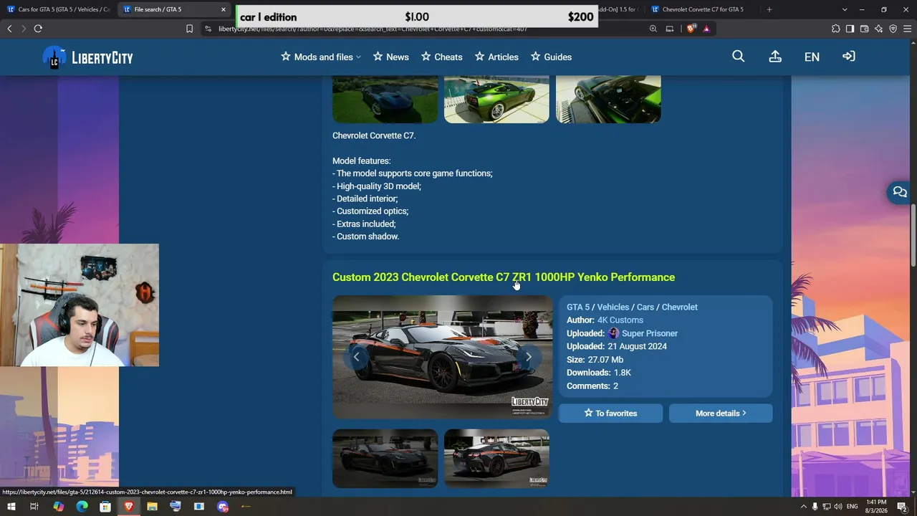Open the Windows Start menu
The height and width of the screenshot is (516, 917).
point(11,507)
